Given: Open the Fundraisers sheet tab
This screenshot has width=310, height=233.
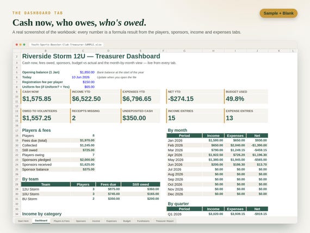Looking at the screenshot, I should [x=143, y=221].
